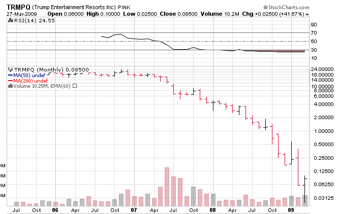
Task: Click the TRMPQ price bars legend icon
Action: (11, 69)
